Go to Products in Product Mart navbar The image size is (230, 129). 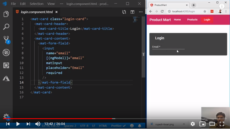192,20
